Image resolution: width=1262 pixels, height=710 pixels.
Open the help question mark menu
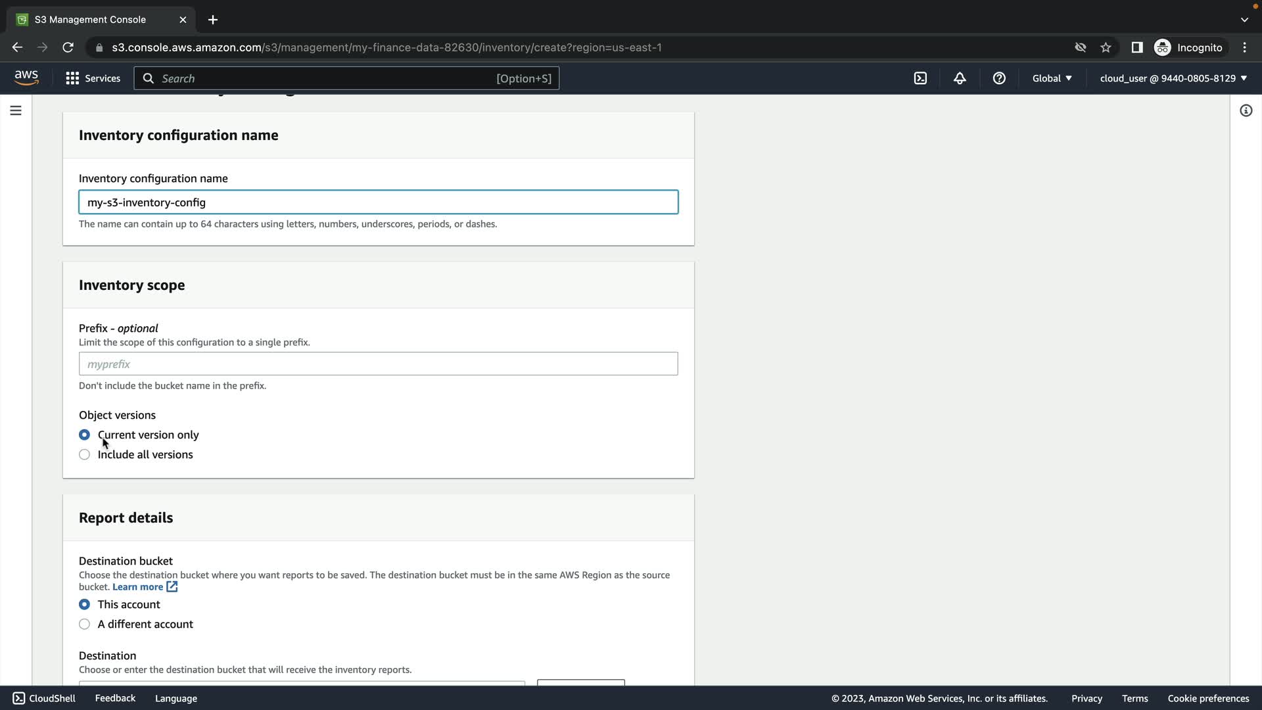tap(999, 78)
